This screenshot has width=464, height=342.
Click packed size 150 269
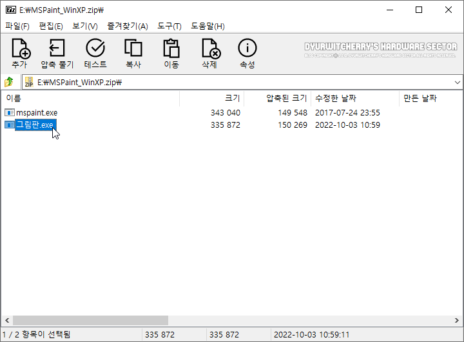pyautogui.click(x=293, y=125)
